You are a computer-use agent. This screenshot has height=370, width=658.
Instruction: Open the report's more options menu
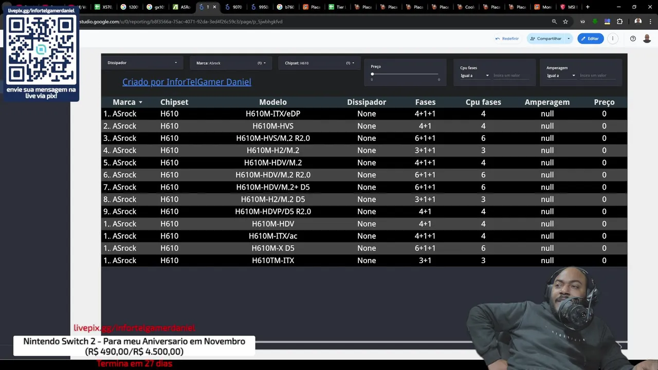612,39
